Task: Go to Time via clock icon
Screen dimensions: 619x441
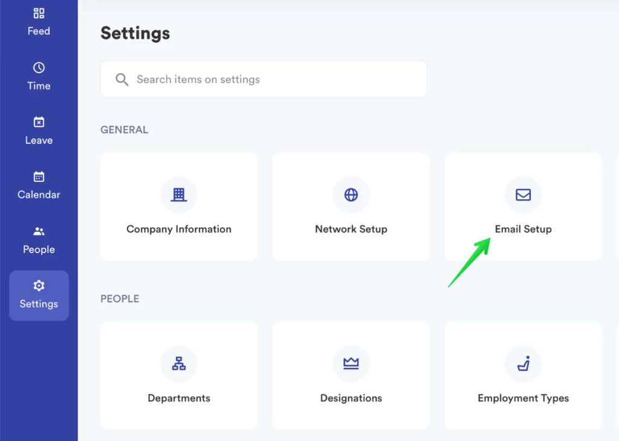Action: point(39,68)
